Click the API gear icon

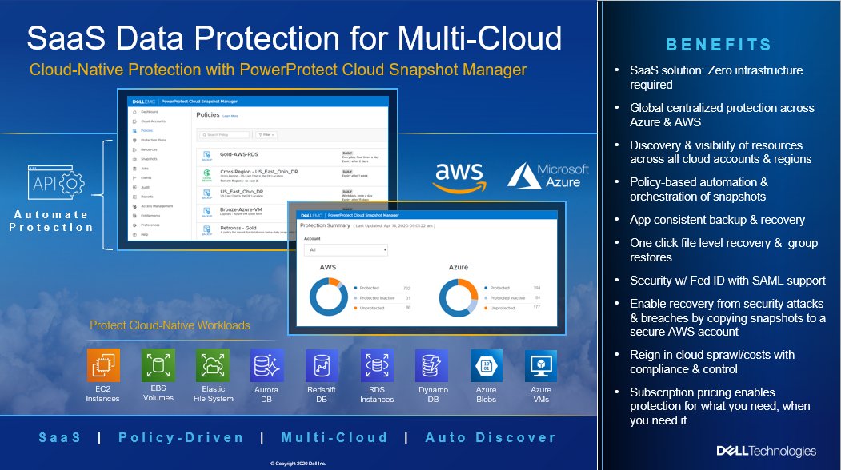(x=56, y=183)
